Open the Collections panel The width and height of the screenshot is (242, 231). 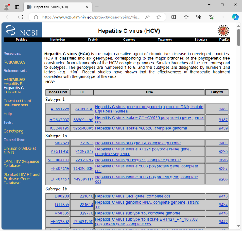pos(199,17)
